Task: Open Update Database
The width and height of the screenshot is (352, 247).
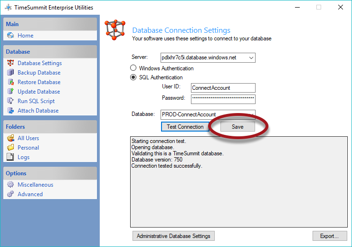Action: 39,92
